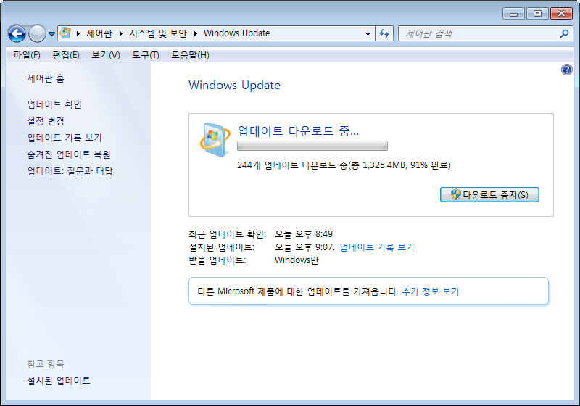Open the recent pages dropdown arrow

(51, 34)
